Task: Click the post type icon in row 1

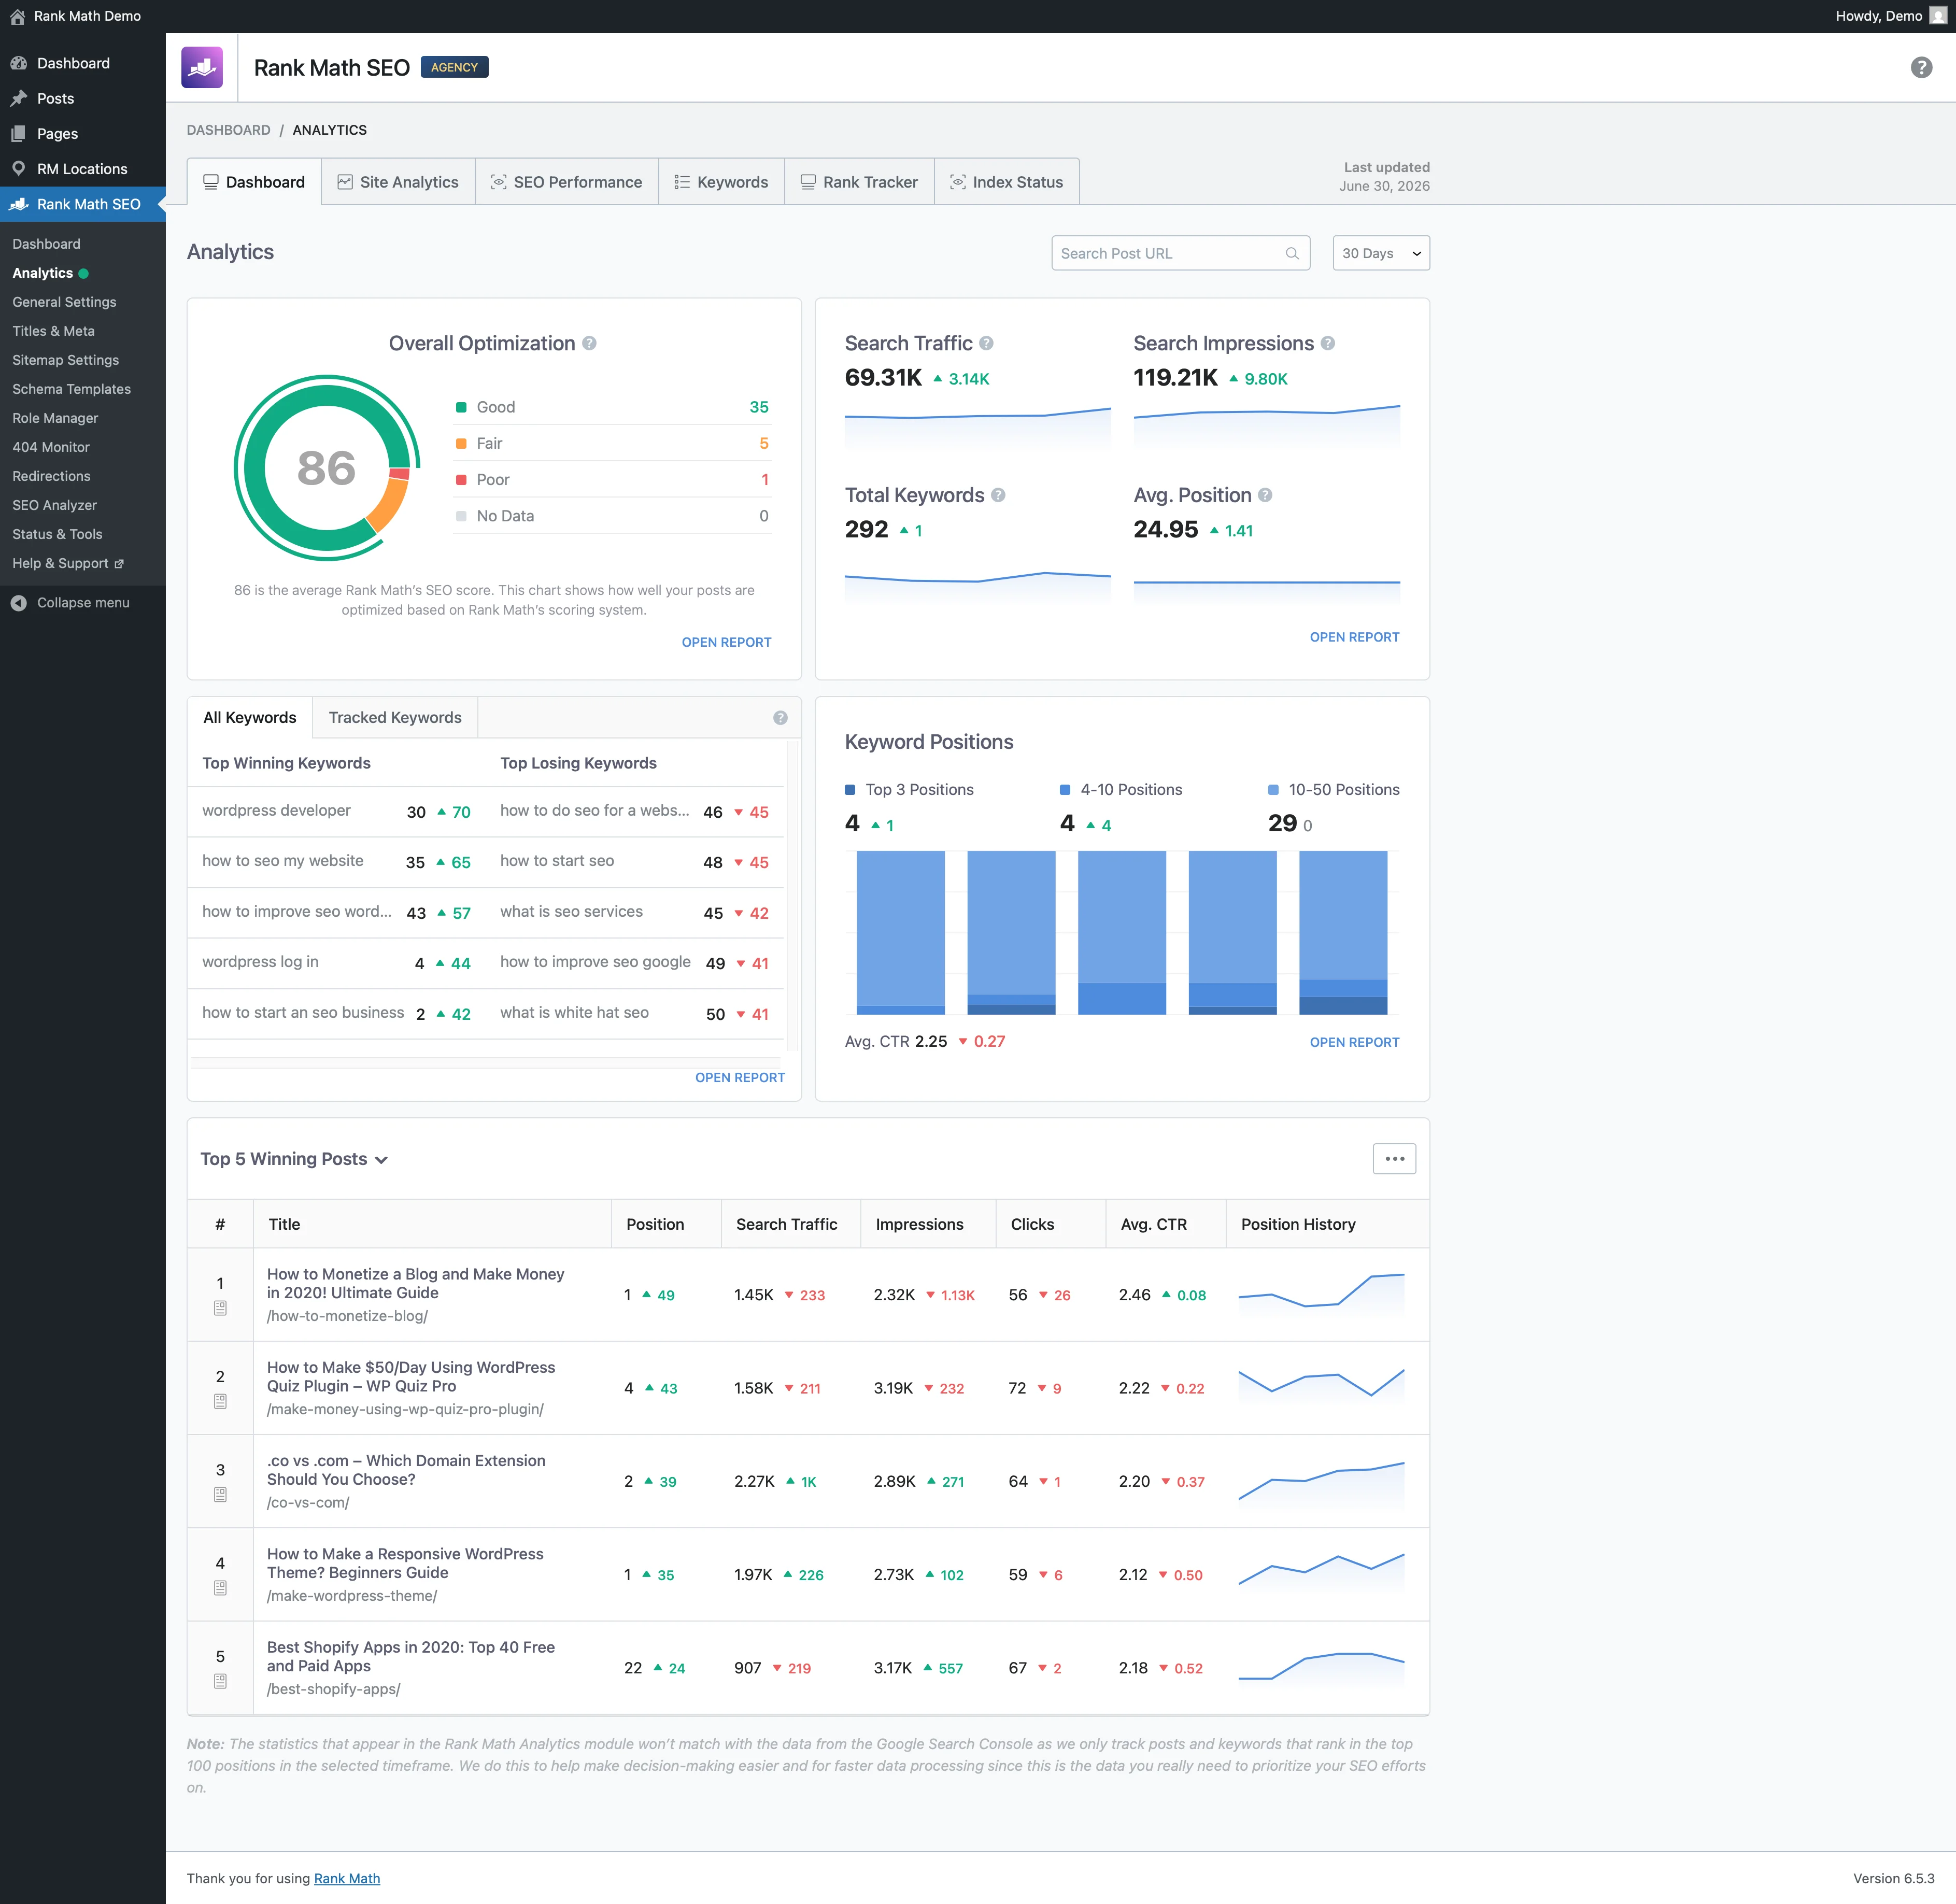Action: point(220,1308)
